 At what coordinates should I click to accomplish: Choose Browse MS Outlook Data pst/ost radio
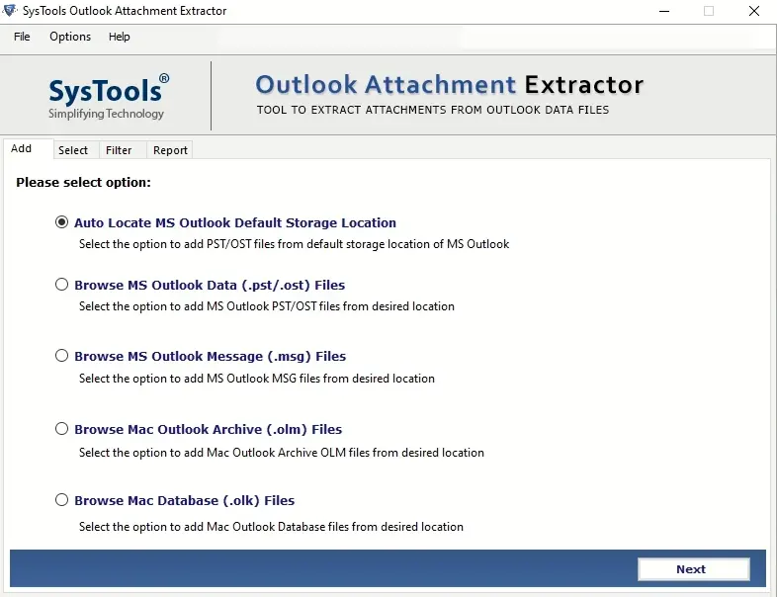61,285
